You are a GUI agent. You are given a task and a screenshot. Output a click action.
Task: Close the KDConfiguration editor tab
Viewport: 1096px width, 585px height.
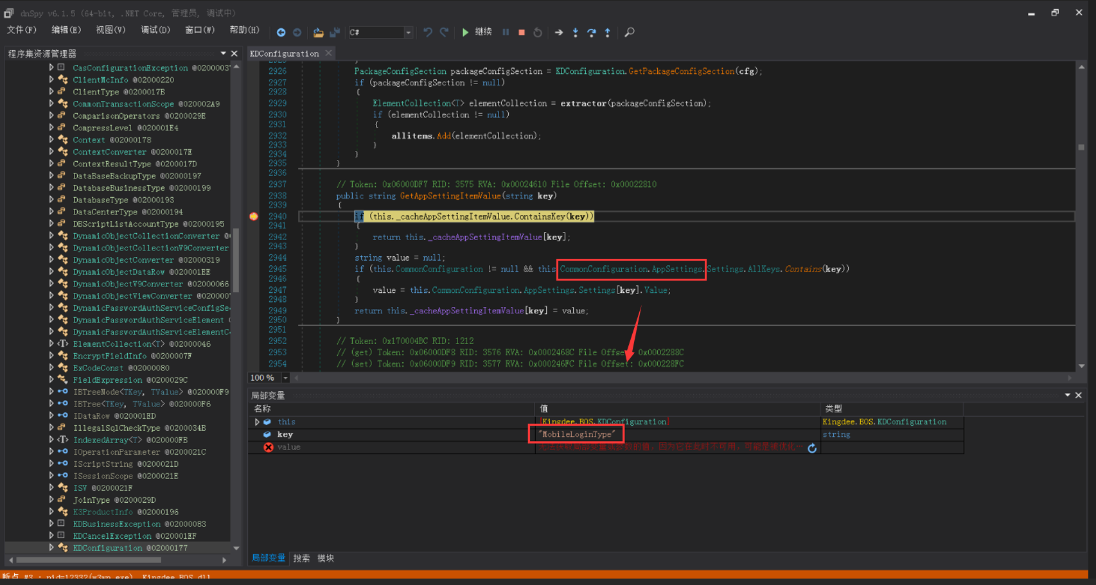click(x=328, y=53)
